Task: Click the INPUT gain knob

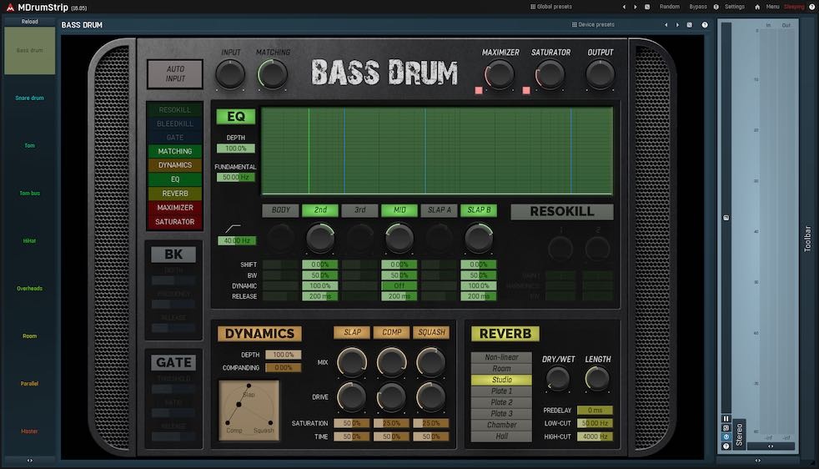Action: tap(230, 73)
